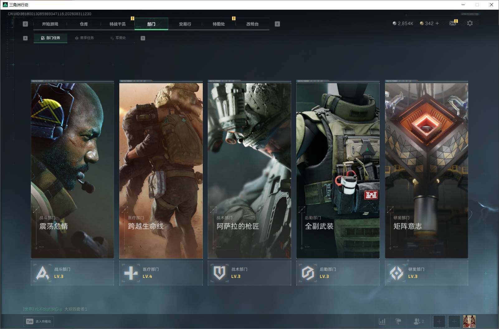Minimize the 三角洲行动 window
Viewport: 499px width, 329px height.
click(463, 5)
